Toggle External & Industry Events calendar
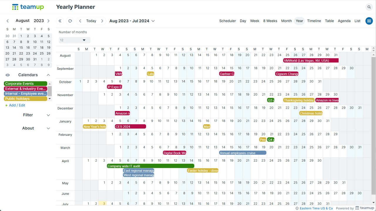This screenshot has height=211, width=376. click(26, 89)
